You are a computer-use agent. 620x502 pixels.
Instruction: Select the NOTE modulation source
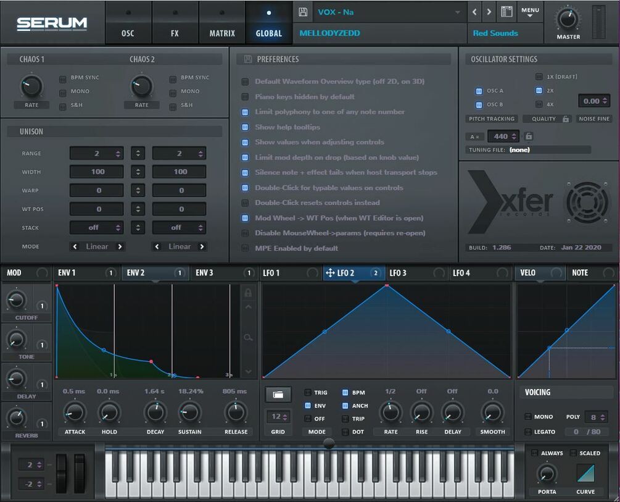tap(593, 273)
